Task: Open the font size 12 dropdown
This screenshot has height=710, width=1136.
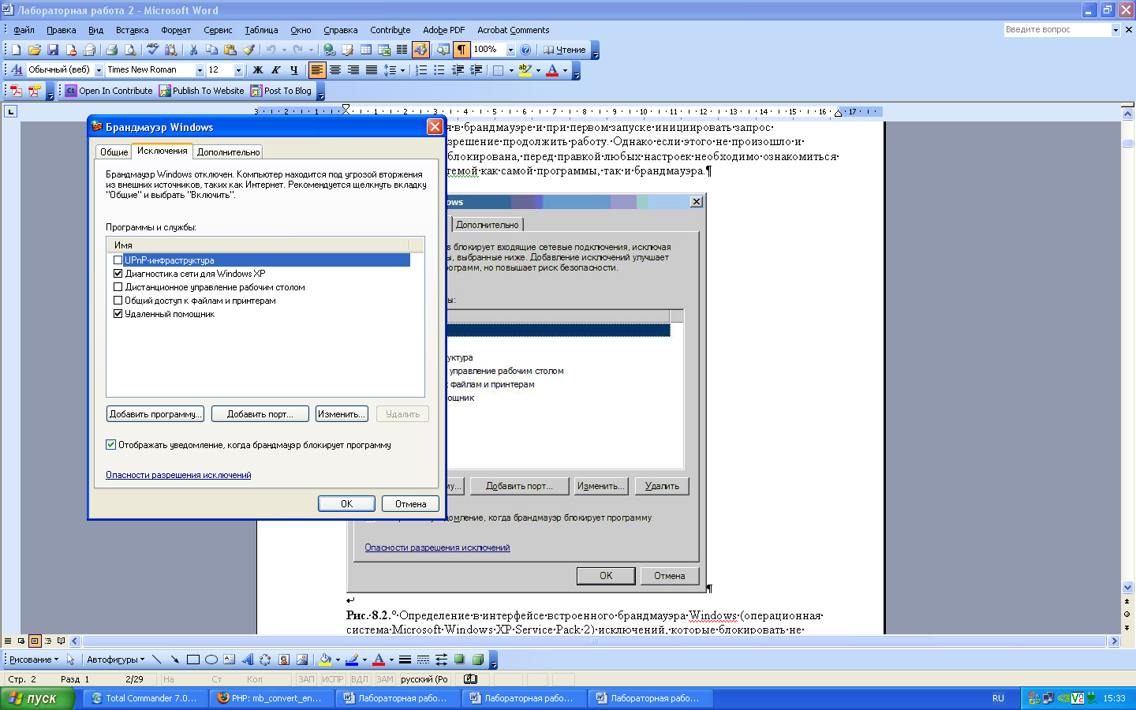Action: [238, 70]
